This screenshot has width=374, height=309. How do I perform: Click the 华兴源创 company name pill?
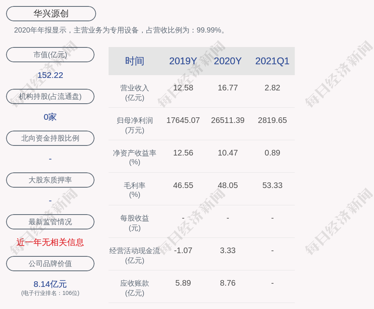tap(51, 14)
